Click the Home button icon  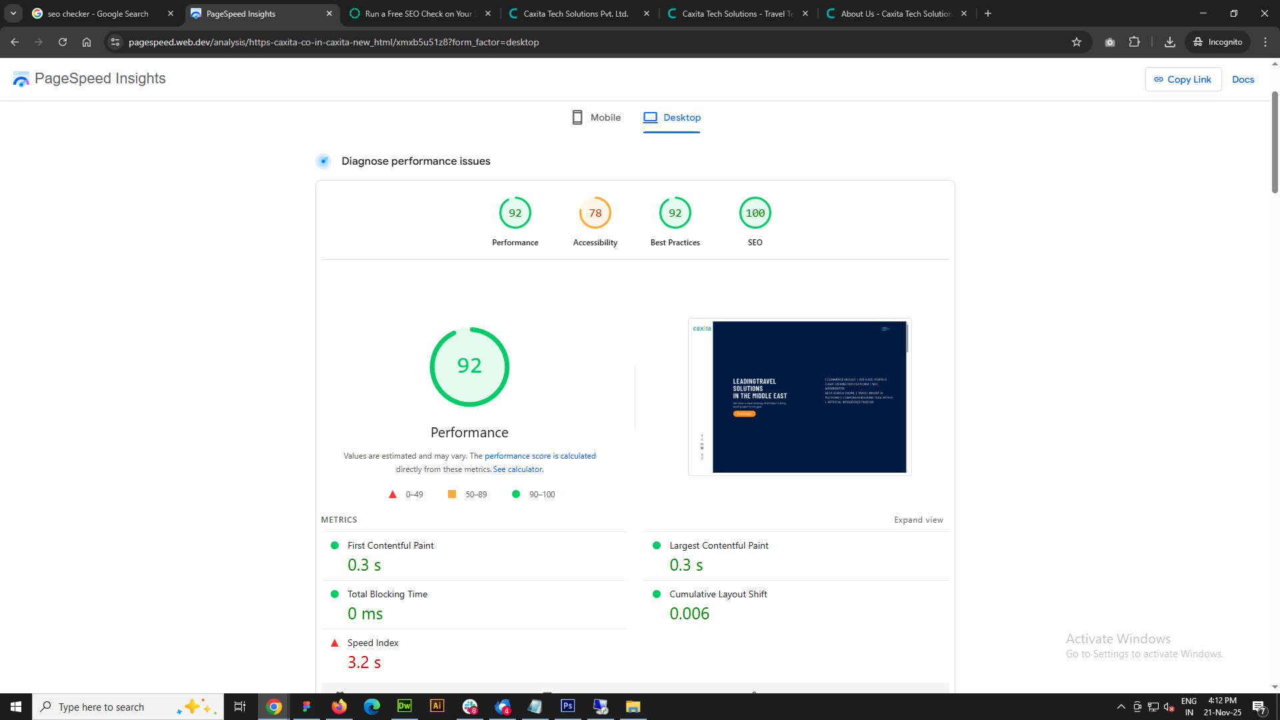pos(87,42)
